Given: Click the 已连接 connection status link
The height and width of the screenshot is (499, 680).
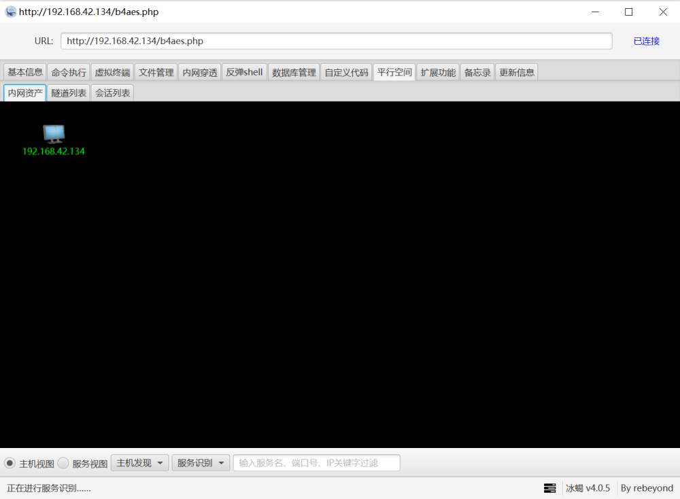Looking at the screenshot, I should pos(646,41).
